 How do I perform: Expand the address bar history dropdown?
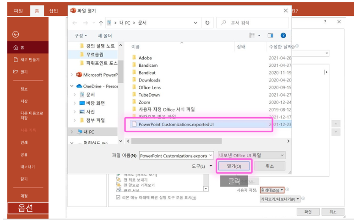click(x=196, y=23)
